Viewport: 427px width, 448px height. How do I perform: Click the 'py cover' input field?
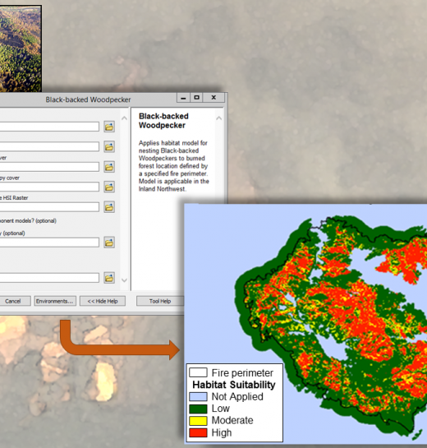coord(49,187)
